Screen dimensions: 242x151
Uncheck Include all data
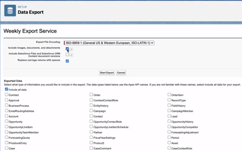tap(6, 89)
